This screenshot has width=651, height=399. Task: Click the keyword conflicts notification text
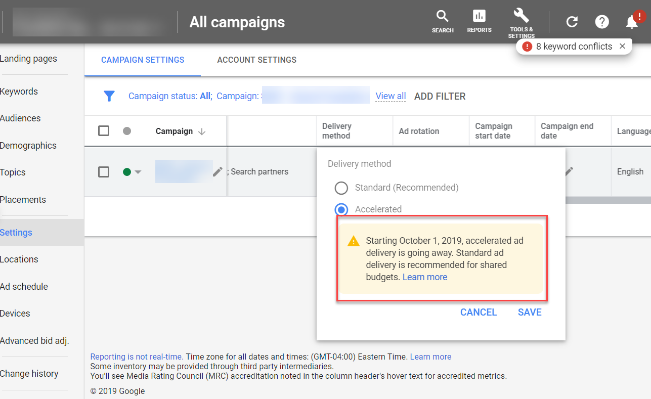(x=574, y=47)
